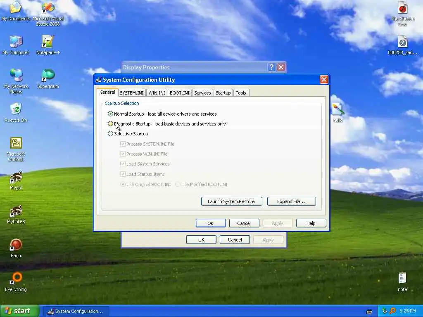423x317 pixels.
Task: Switch to the WIN.INI tab
Action: click(x=157, y=93)
